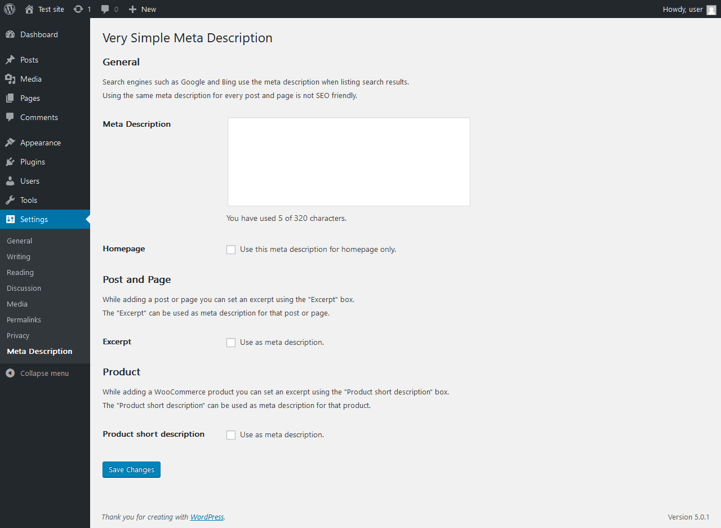Open the updates icon in admin bar
The height and width of the screenshot is (528, 721).
tap(78, 9)
